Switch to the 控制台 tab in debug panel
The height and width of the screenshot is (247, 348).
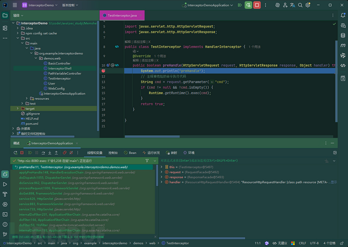[113, 152]
